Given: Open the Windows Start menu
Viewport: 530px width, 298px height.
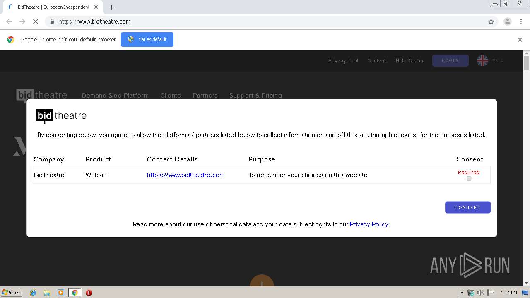Looking at the screenshot, I should [x=11, y=293].
